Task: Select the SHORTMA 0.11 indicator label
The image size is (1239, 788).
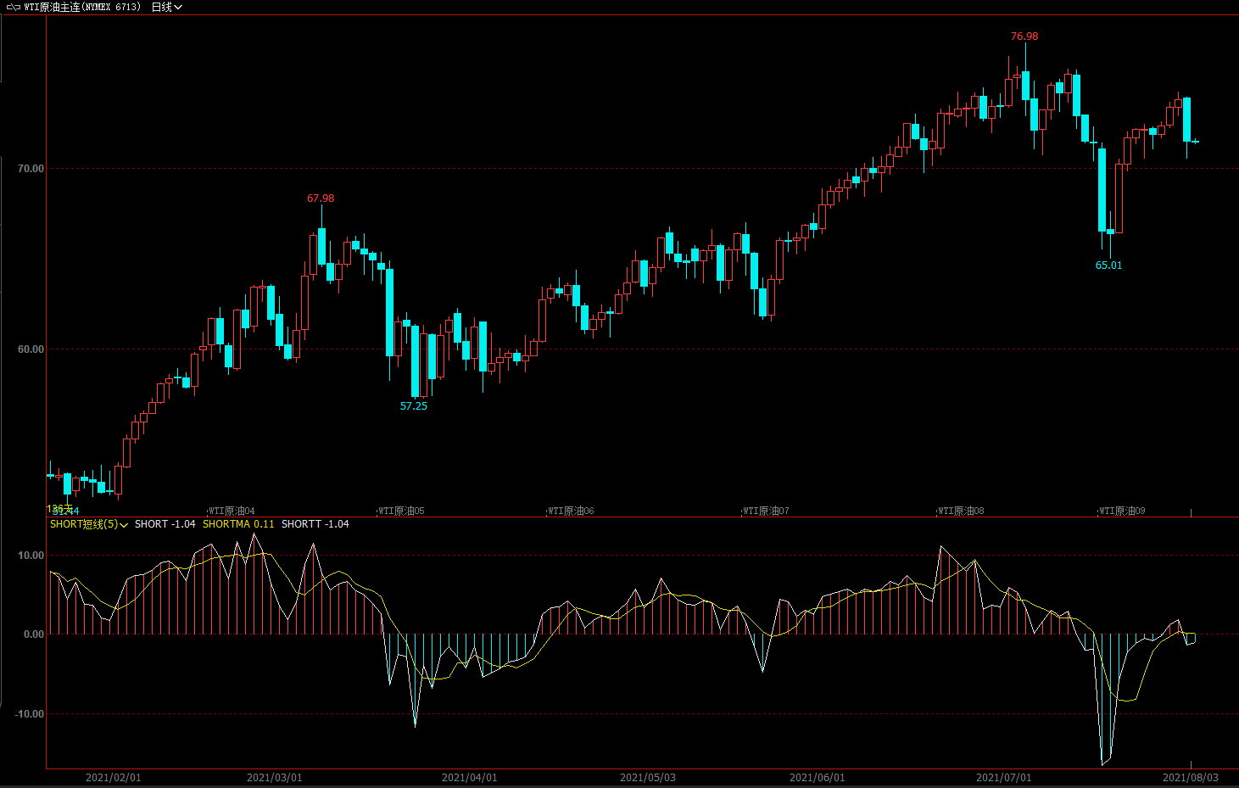Action: pyautogui.click(x=238, y=524)
